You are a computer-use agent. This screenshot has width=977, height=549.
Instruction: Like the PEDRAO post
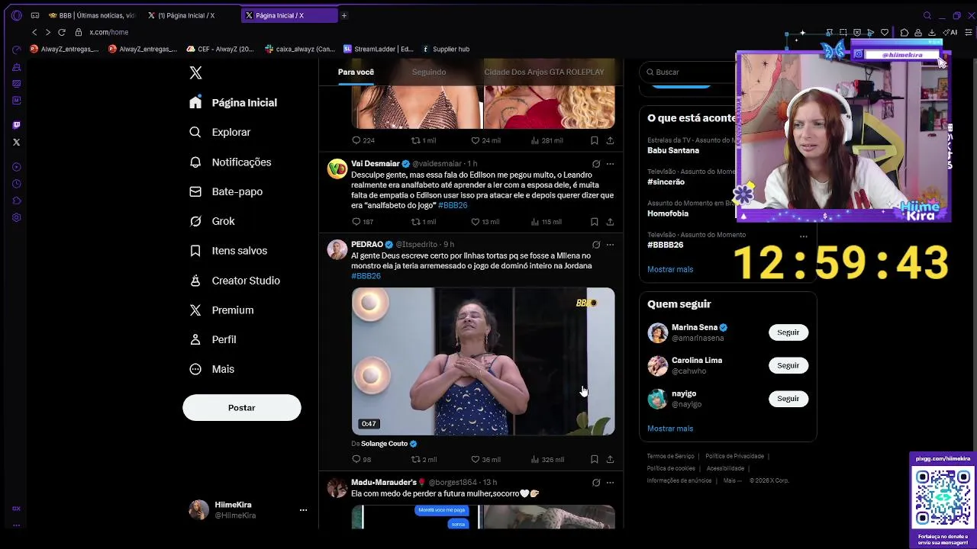click(x=485, y=459)
